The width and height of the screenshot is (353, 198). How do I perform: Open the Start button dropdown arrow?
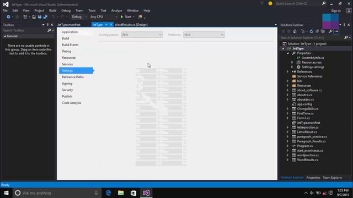[x=133, y=17]
